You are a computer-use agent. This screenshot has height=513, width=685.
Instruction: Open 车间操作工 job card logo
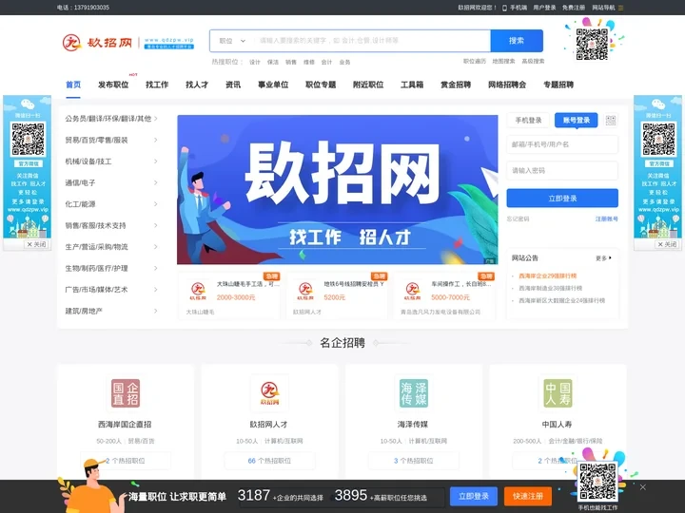[412, 291]
